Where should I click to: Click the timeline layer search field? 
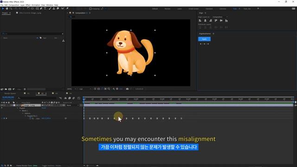pos(37,98)
